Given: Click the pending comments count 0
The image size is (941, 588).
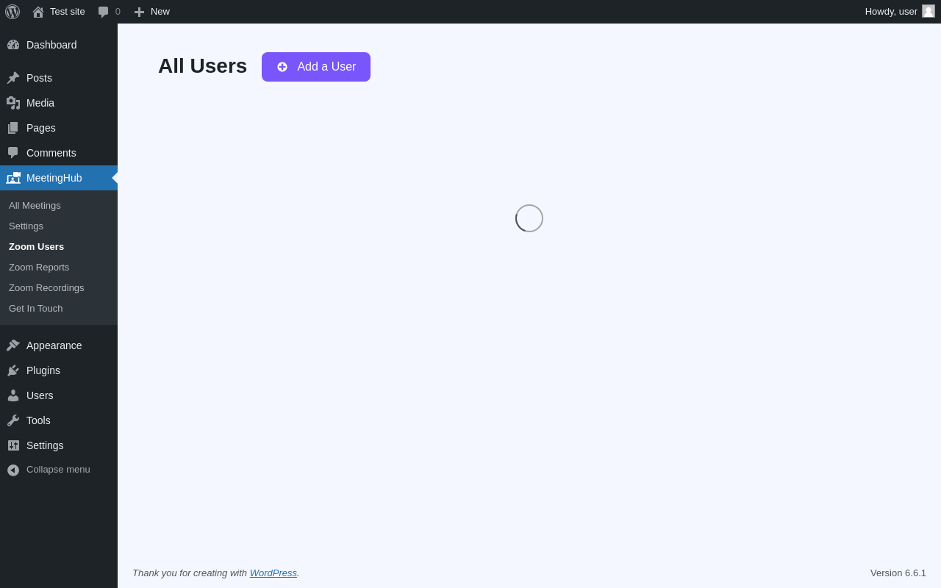Looking at the screenshot, I should click(118, 12).
